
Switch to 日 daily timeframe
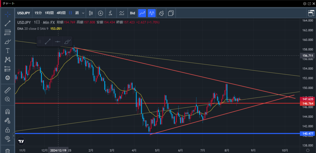pos(71,13)
